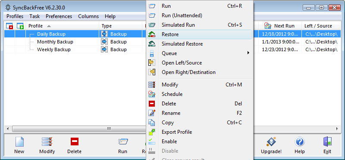Click the Enable checkmark icon in menu
This screenshot has width=345, height=160.
tap(152, 142)
